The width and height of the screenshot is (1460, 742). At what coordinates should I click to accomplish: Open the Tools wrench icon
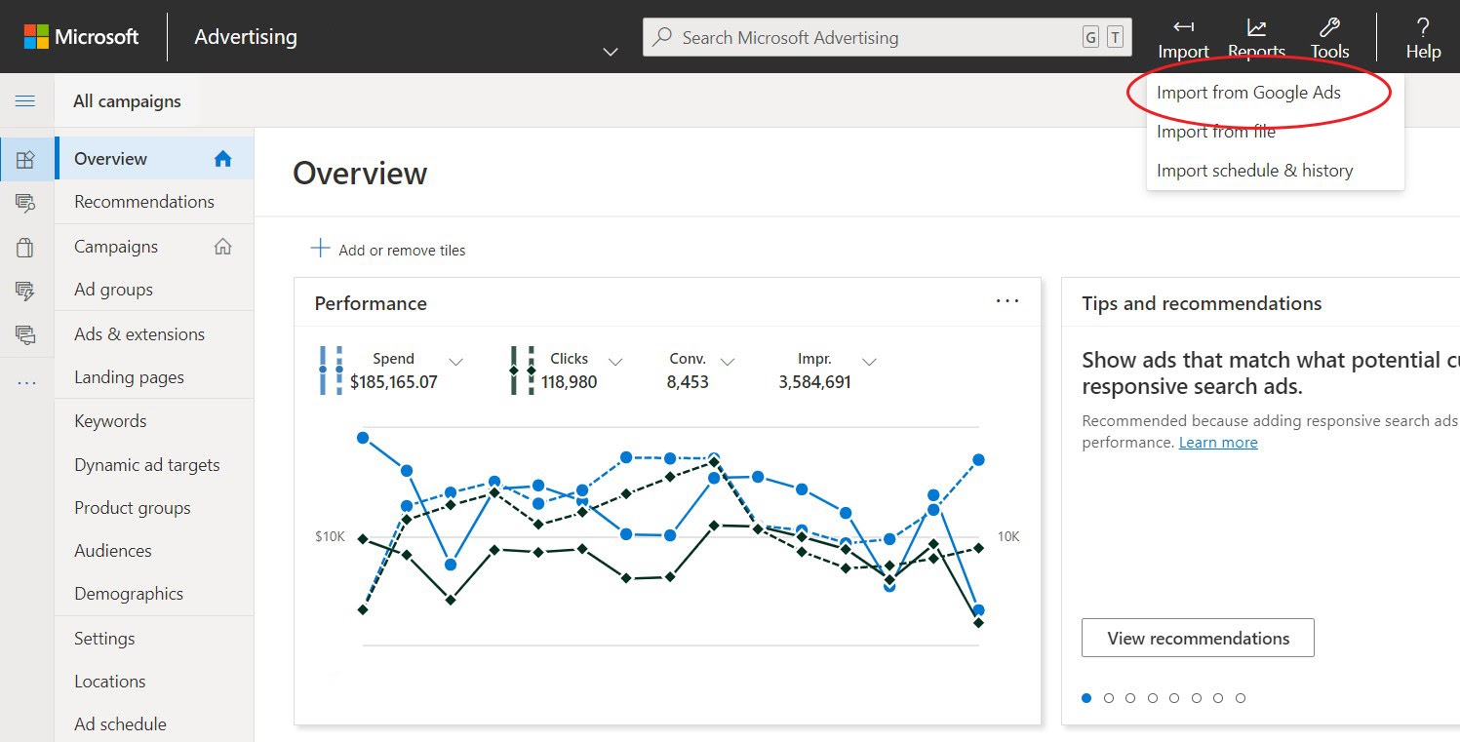point(1329,27)
